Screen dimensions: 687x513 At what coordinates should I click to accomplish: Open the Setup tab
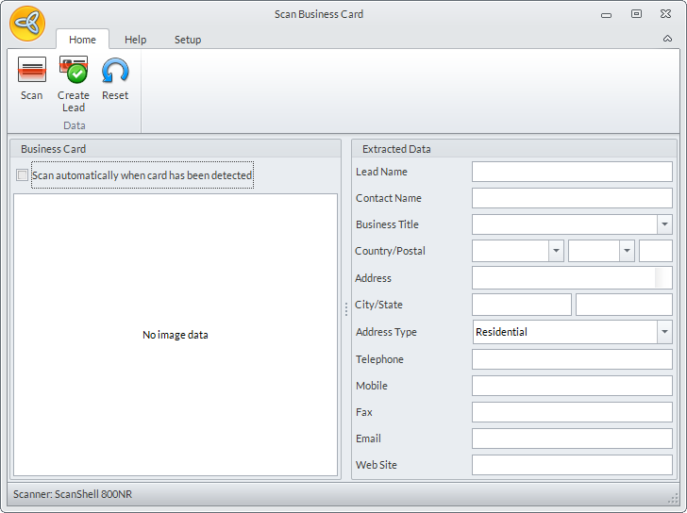[x=187, y=40]
